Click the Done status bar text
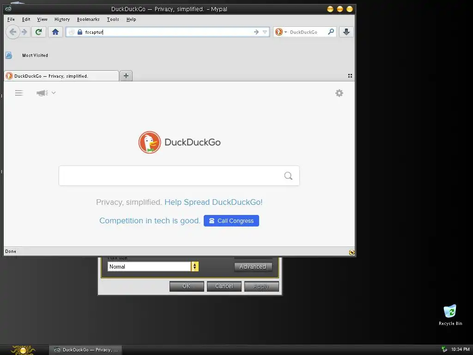Screen dimensions: 473x355 point(11,251)
